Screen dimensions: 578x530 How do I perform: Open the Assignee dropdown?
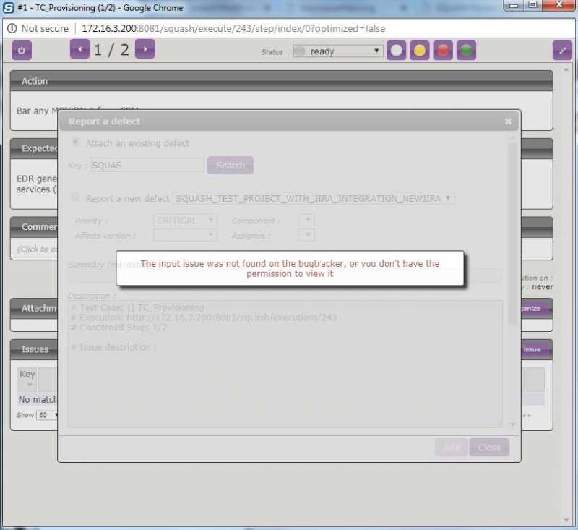coord(306,235)
